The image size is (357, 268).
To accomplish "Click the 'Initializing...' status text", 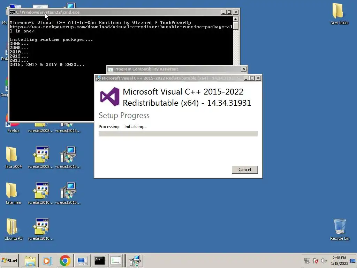I will [135, 127].
